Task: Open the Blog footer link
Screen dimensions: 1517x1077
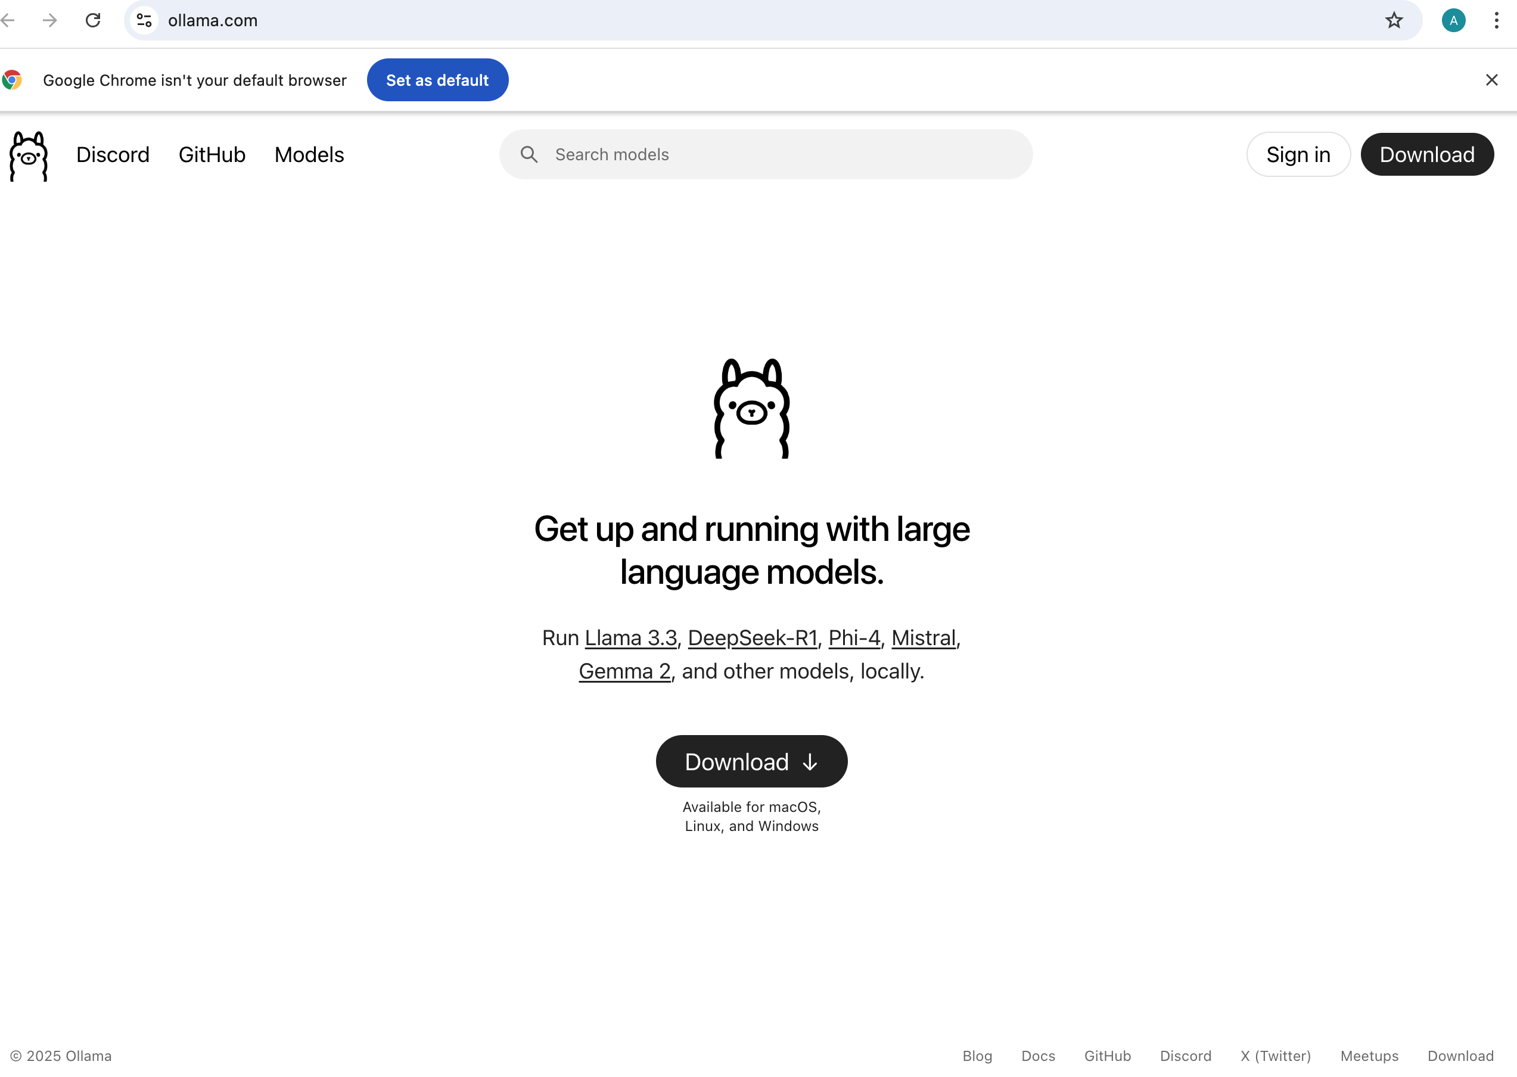Action: coord(977,1056)
